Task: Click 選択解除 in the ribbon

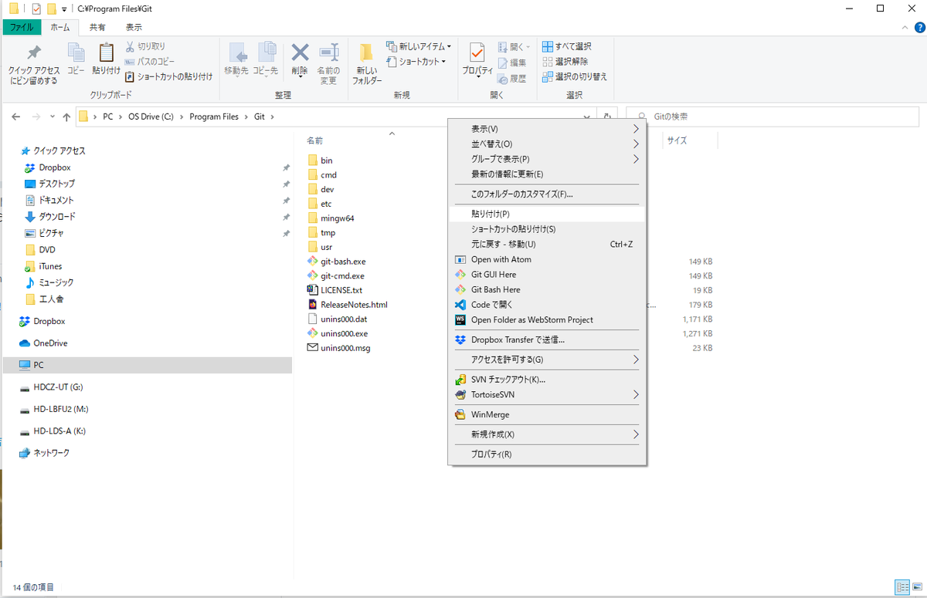Action: tap(565, 62)
